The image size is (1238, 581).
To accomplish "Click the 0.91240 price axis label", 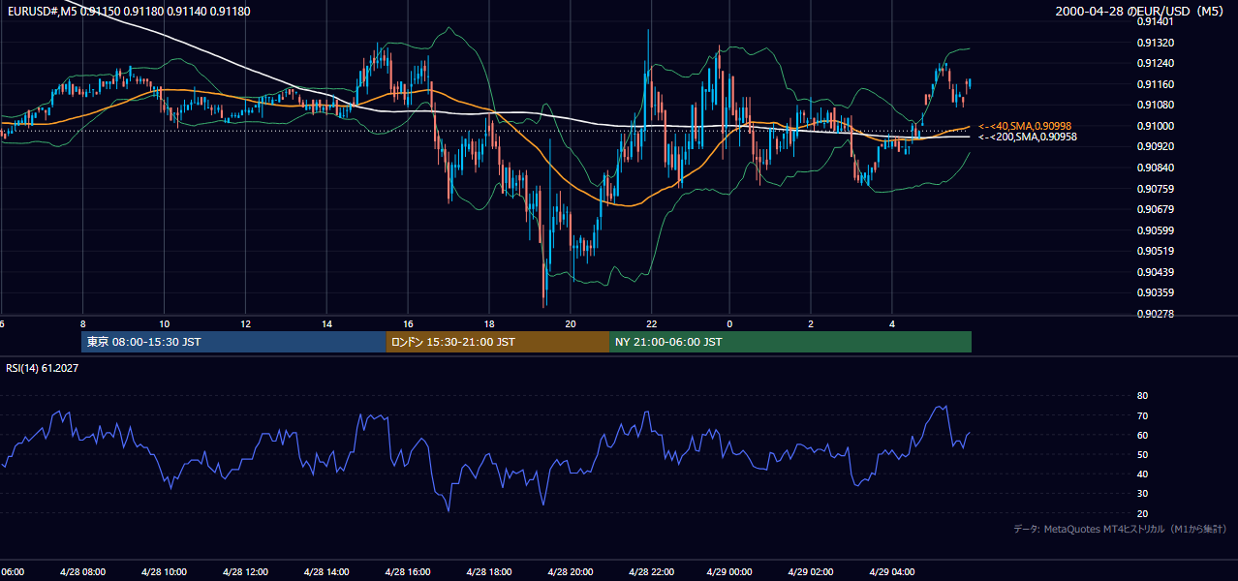I will click(x=1155, y=64).
